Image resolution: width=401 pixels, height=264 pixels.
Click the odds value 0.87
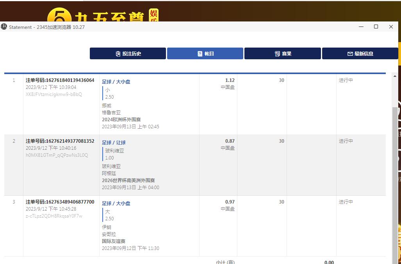click(x=230, y=141)
